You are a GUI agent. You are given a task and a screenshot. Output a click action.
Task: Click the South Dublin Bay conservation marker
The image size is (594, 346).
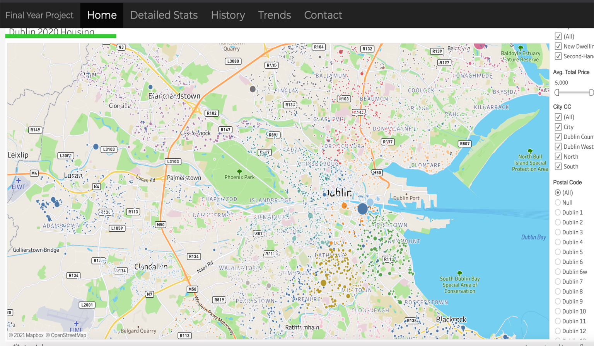(459, 273)
